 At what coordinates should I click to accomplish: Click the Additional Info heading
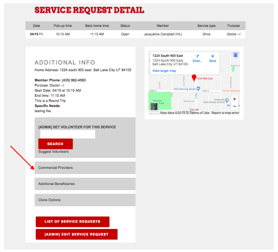(x=65, y=62)
